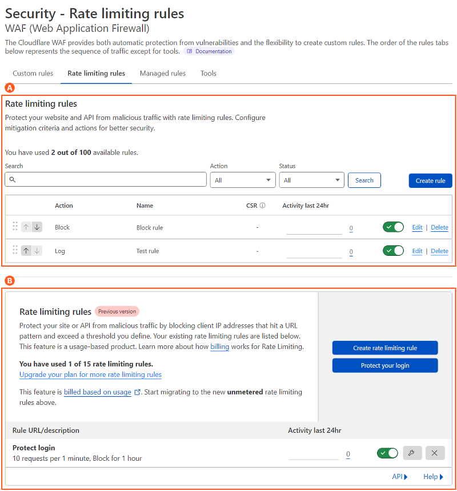Open the Status filter dropdown
457x491 pixels.
[x=311, y=180]
